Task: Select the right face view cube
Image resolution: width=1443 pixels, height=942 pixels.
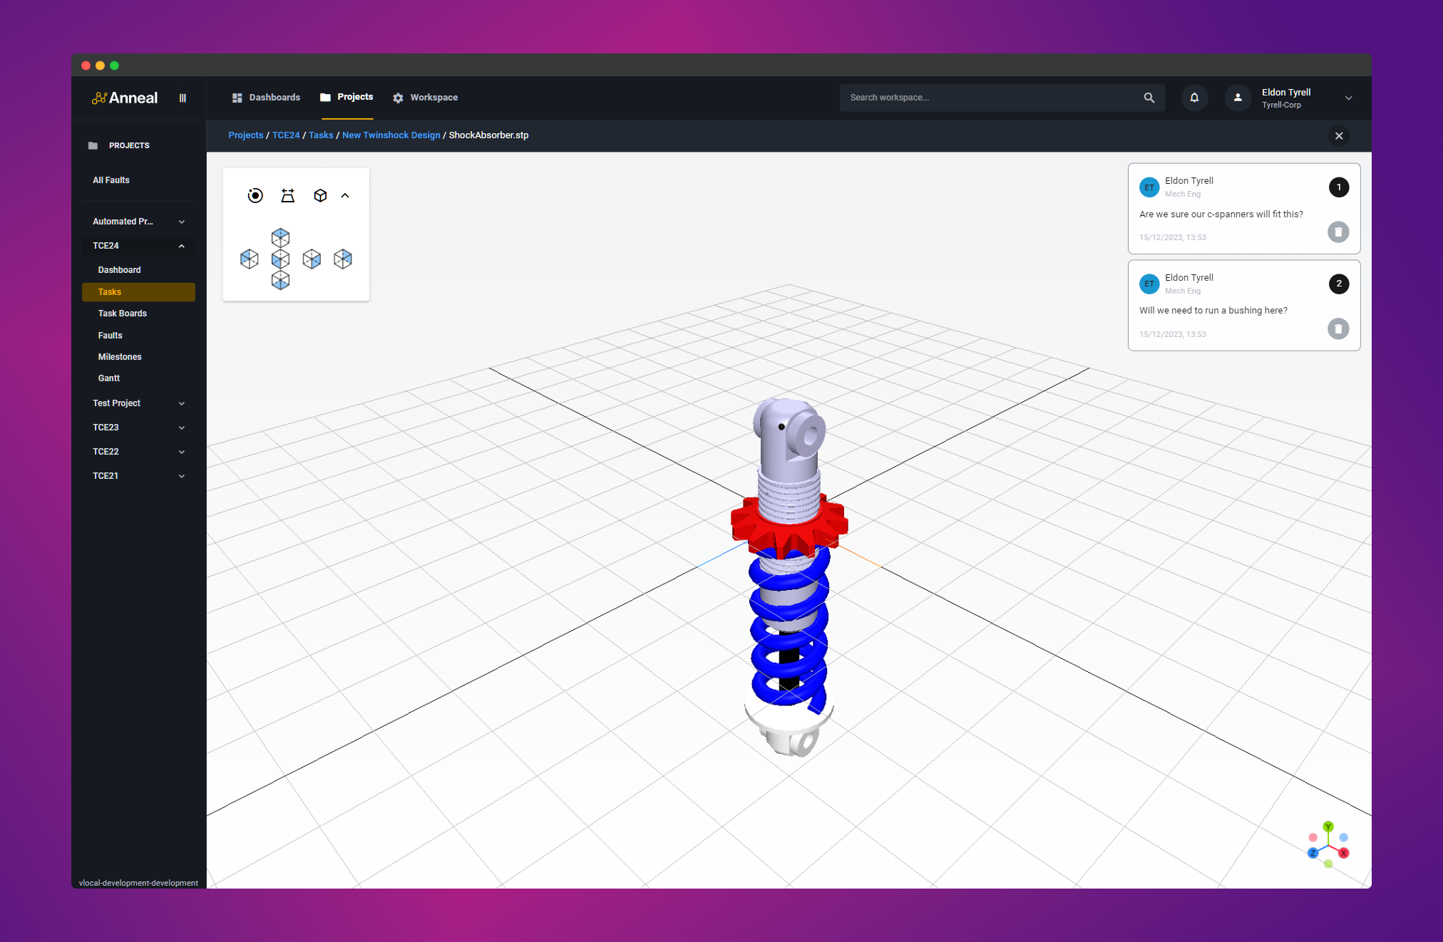Action: point(312,259)
